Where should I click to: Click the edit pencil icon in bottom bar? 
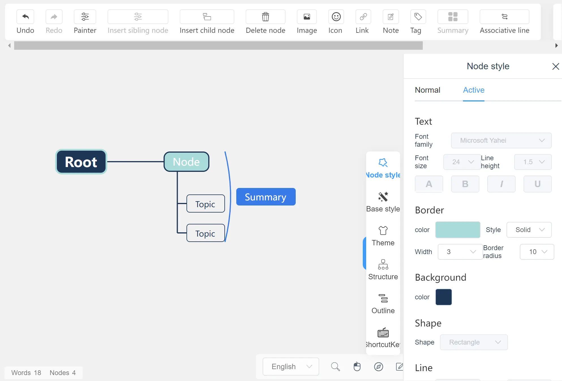399,367
